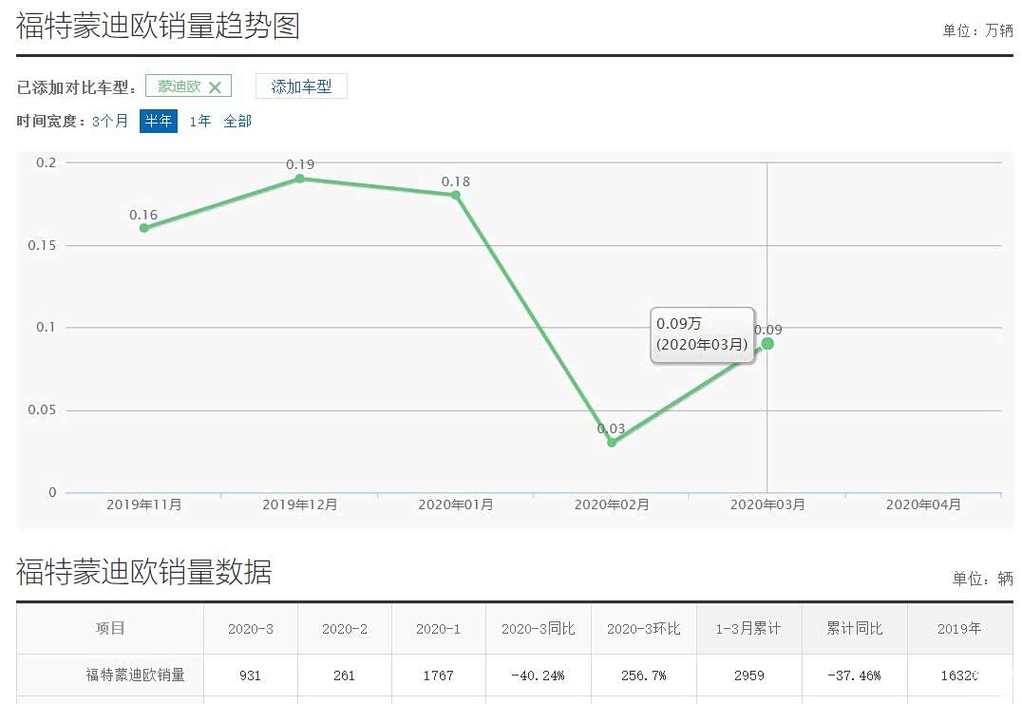Click the highlighted 2020年03月 data point
The height and width of the screenshot is (704, 1022).
coord(767,344)
